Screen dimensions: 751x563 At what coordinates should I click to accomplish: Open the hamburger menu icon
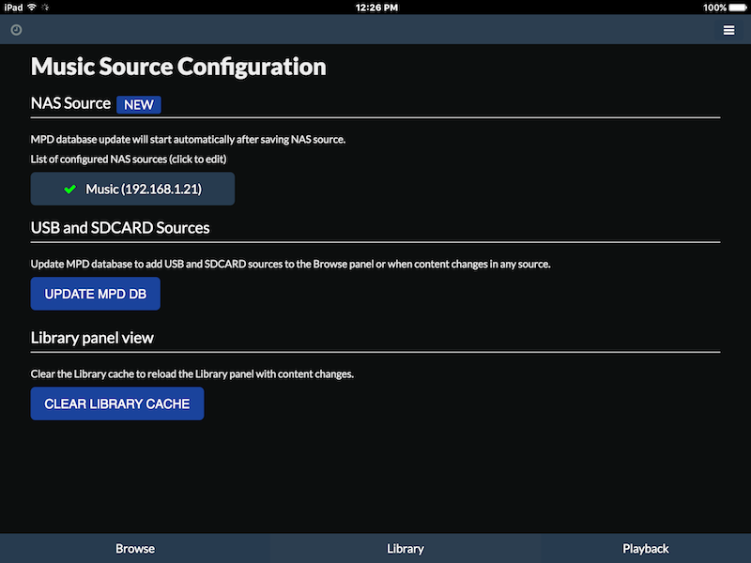[x=728, y=30]
